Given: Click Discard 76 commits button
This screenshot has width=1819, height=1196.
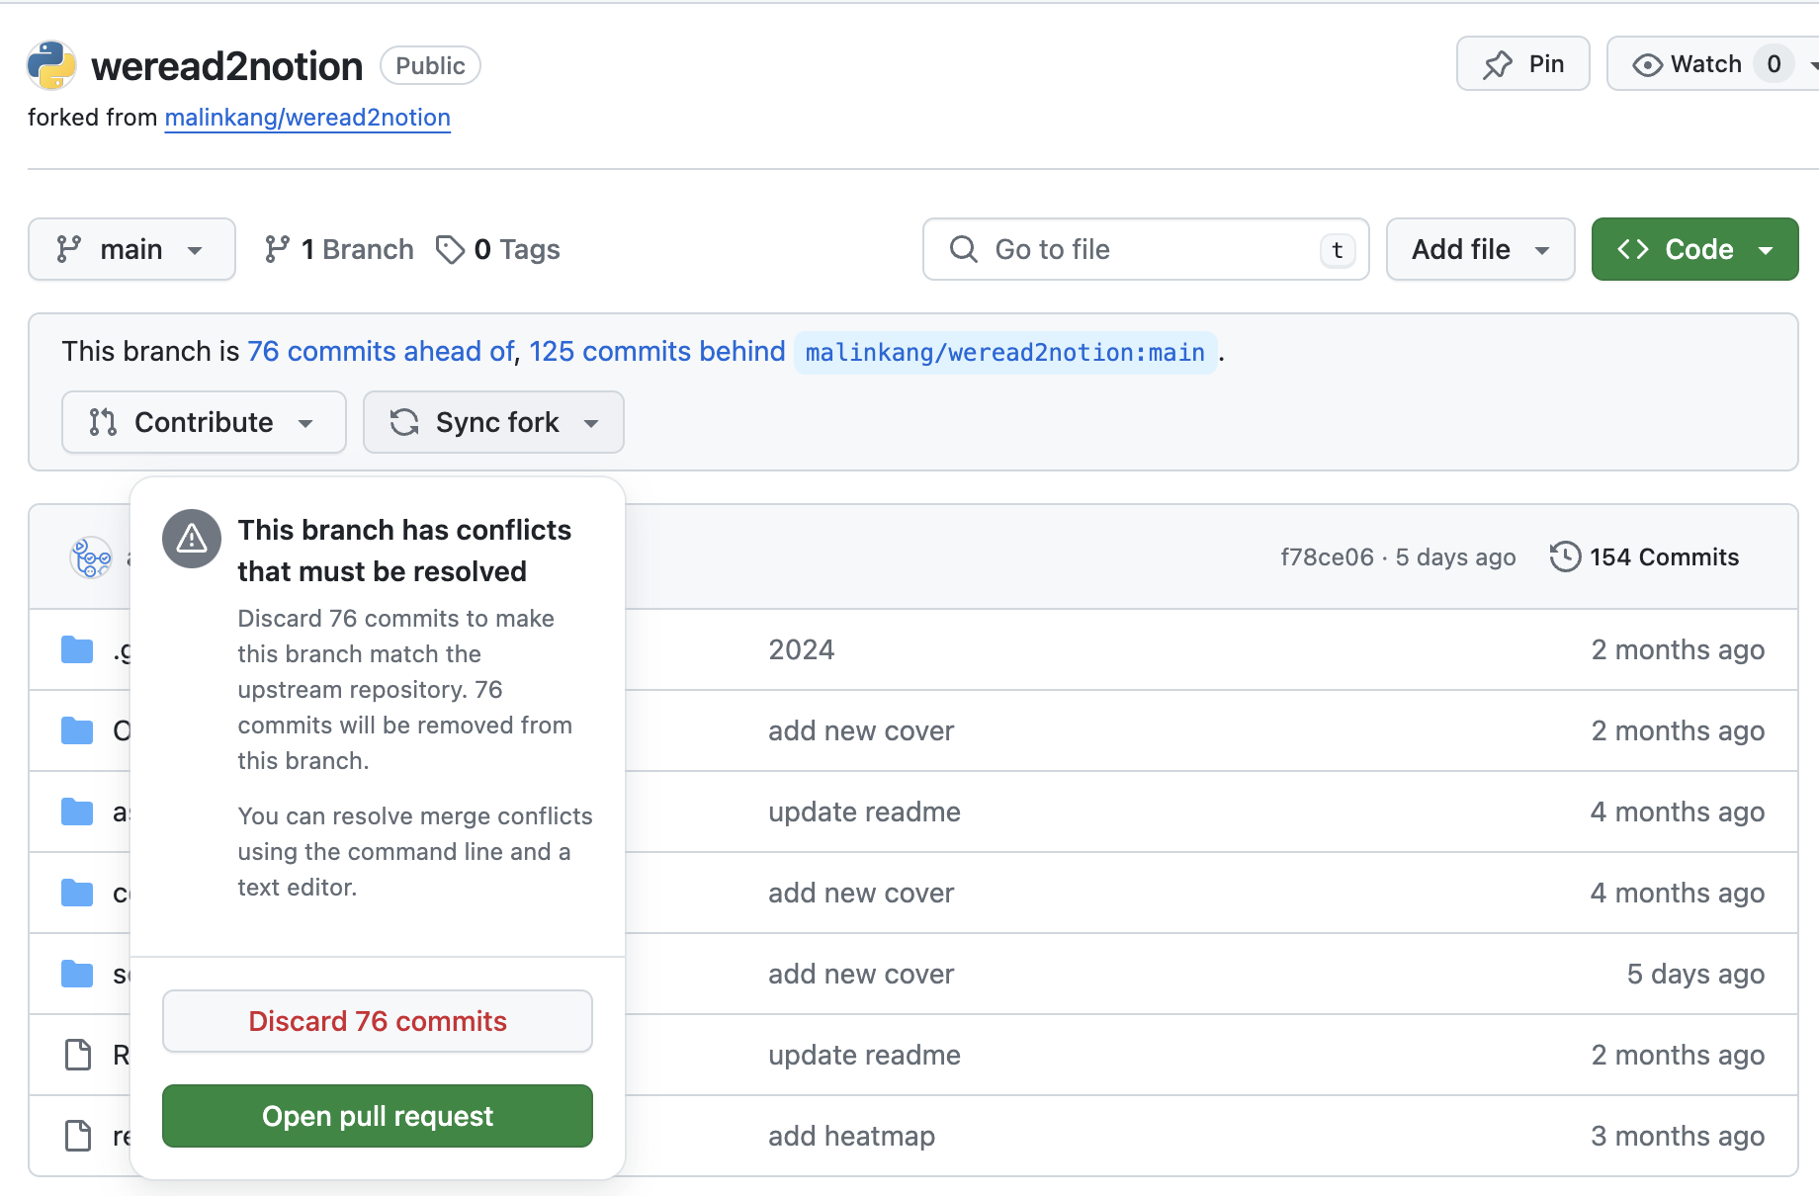Looking at the screenshot, I should click(x=378, y=1021).
